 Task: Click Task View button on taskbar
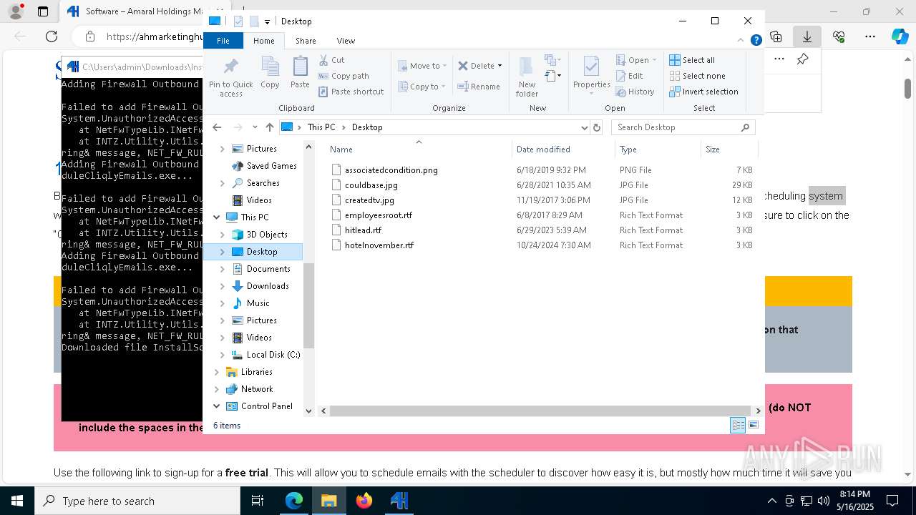[x=258, y=501]
